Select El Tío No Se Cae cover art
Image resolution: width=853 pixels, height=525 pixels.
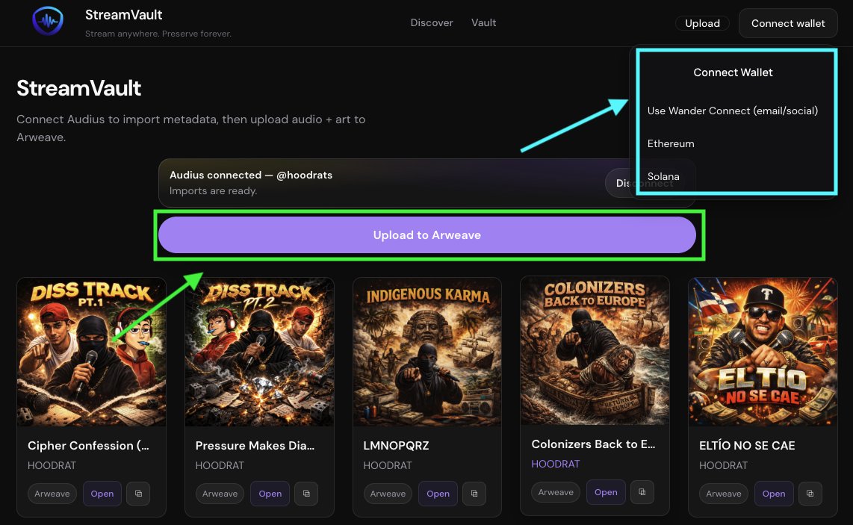[x=763, y=352]
